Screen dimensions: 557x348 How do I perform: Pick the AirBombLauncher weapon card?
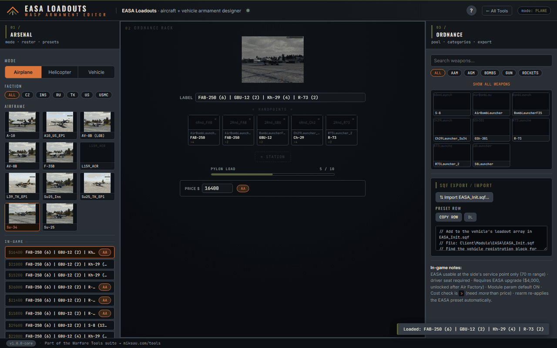point(491,104)
